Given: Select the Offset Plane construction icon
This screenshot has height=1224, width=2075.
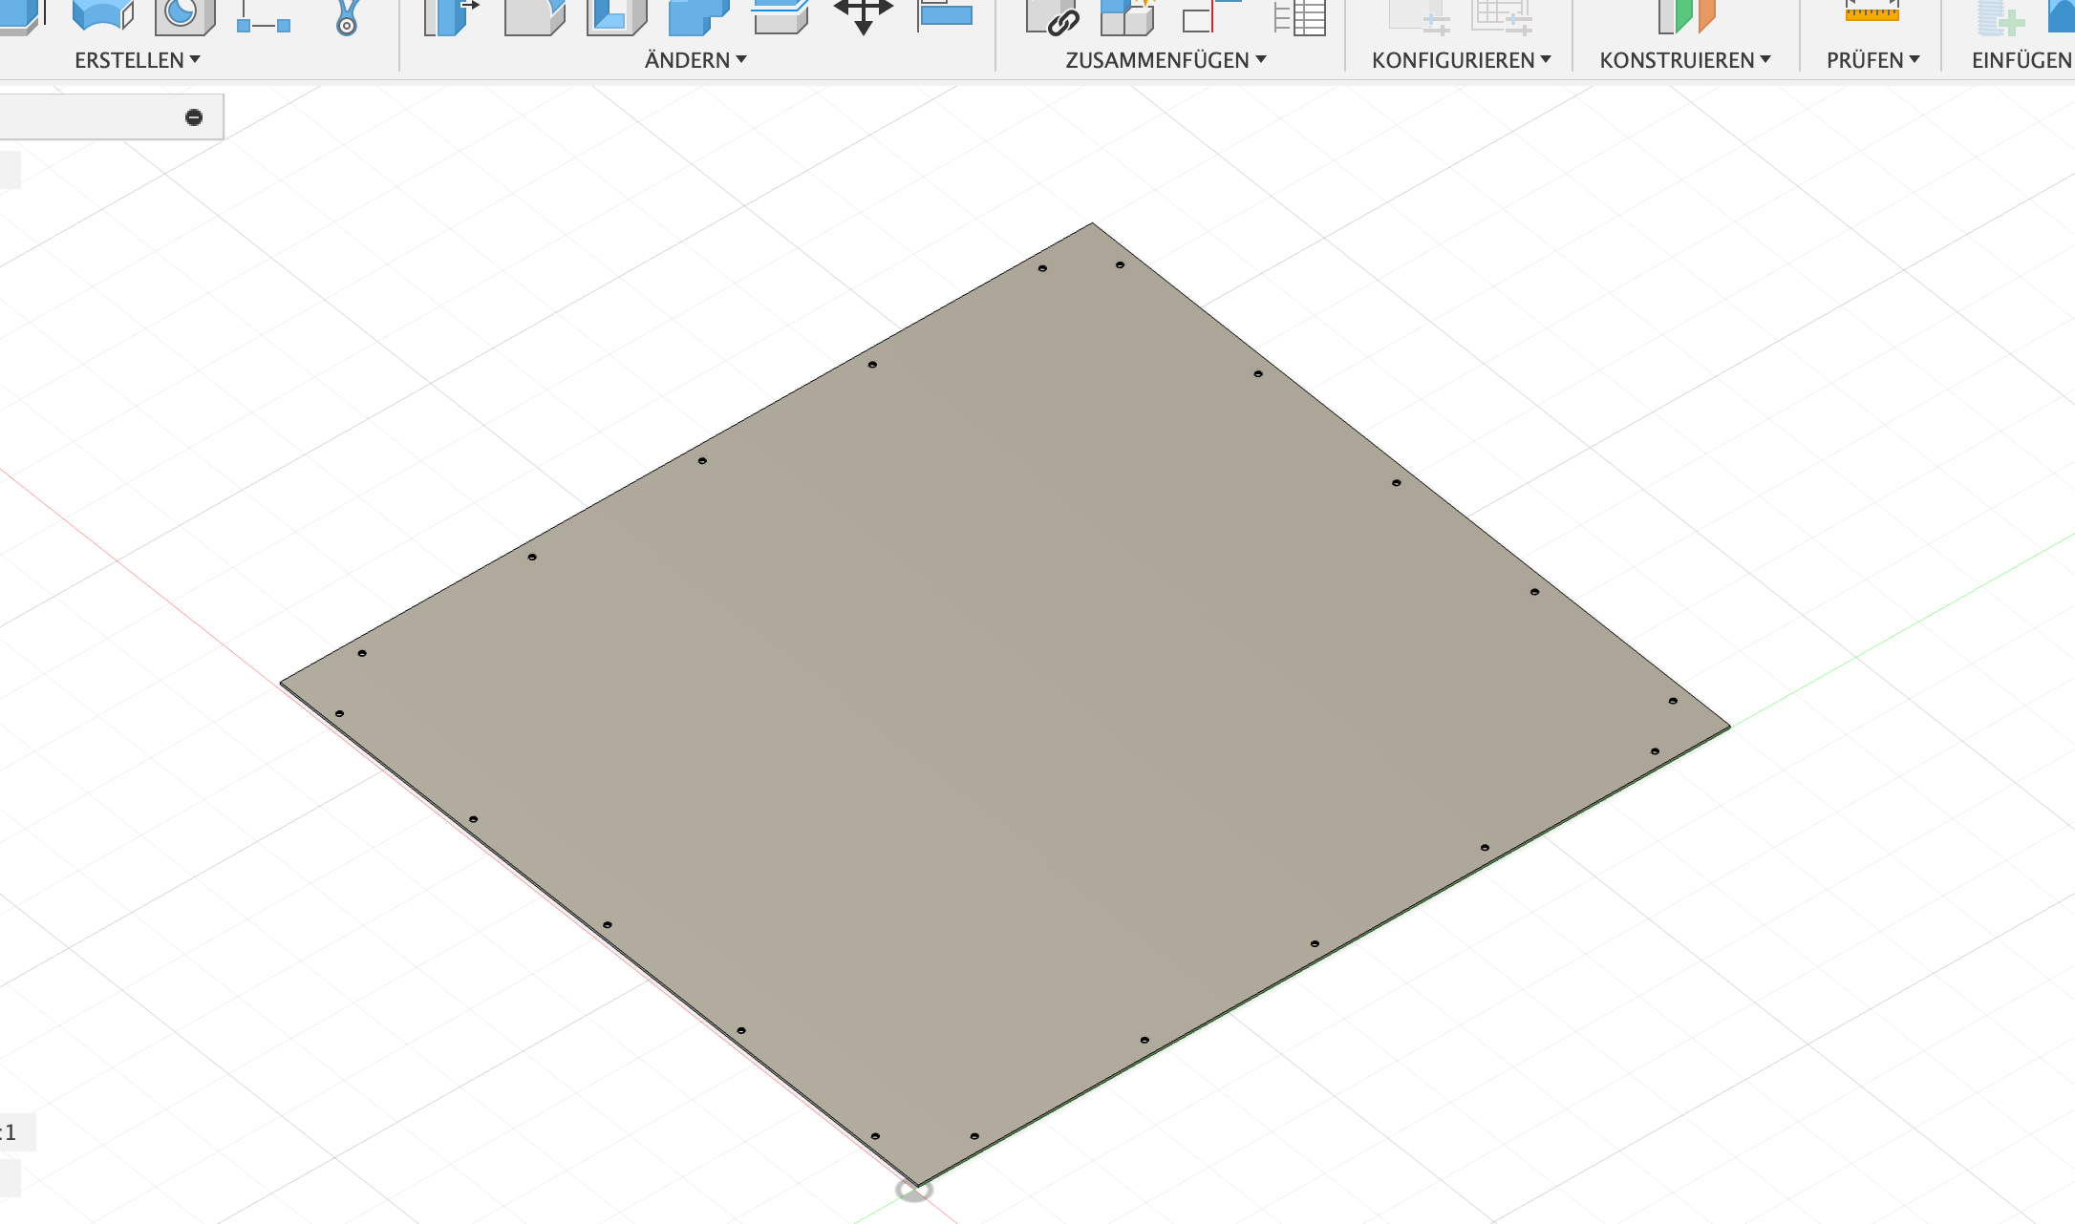Looking at the screenshot, I should click(x=1685, y=14).
